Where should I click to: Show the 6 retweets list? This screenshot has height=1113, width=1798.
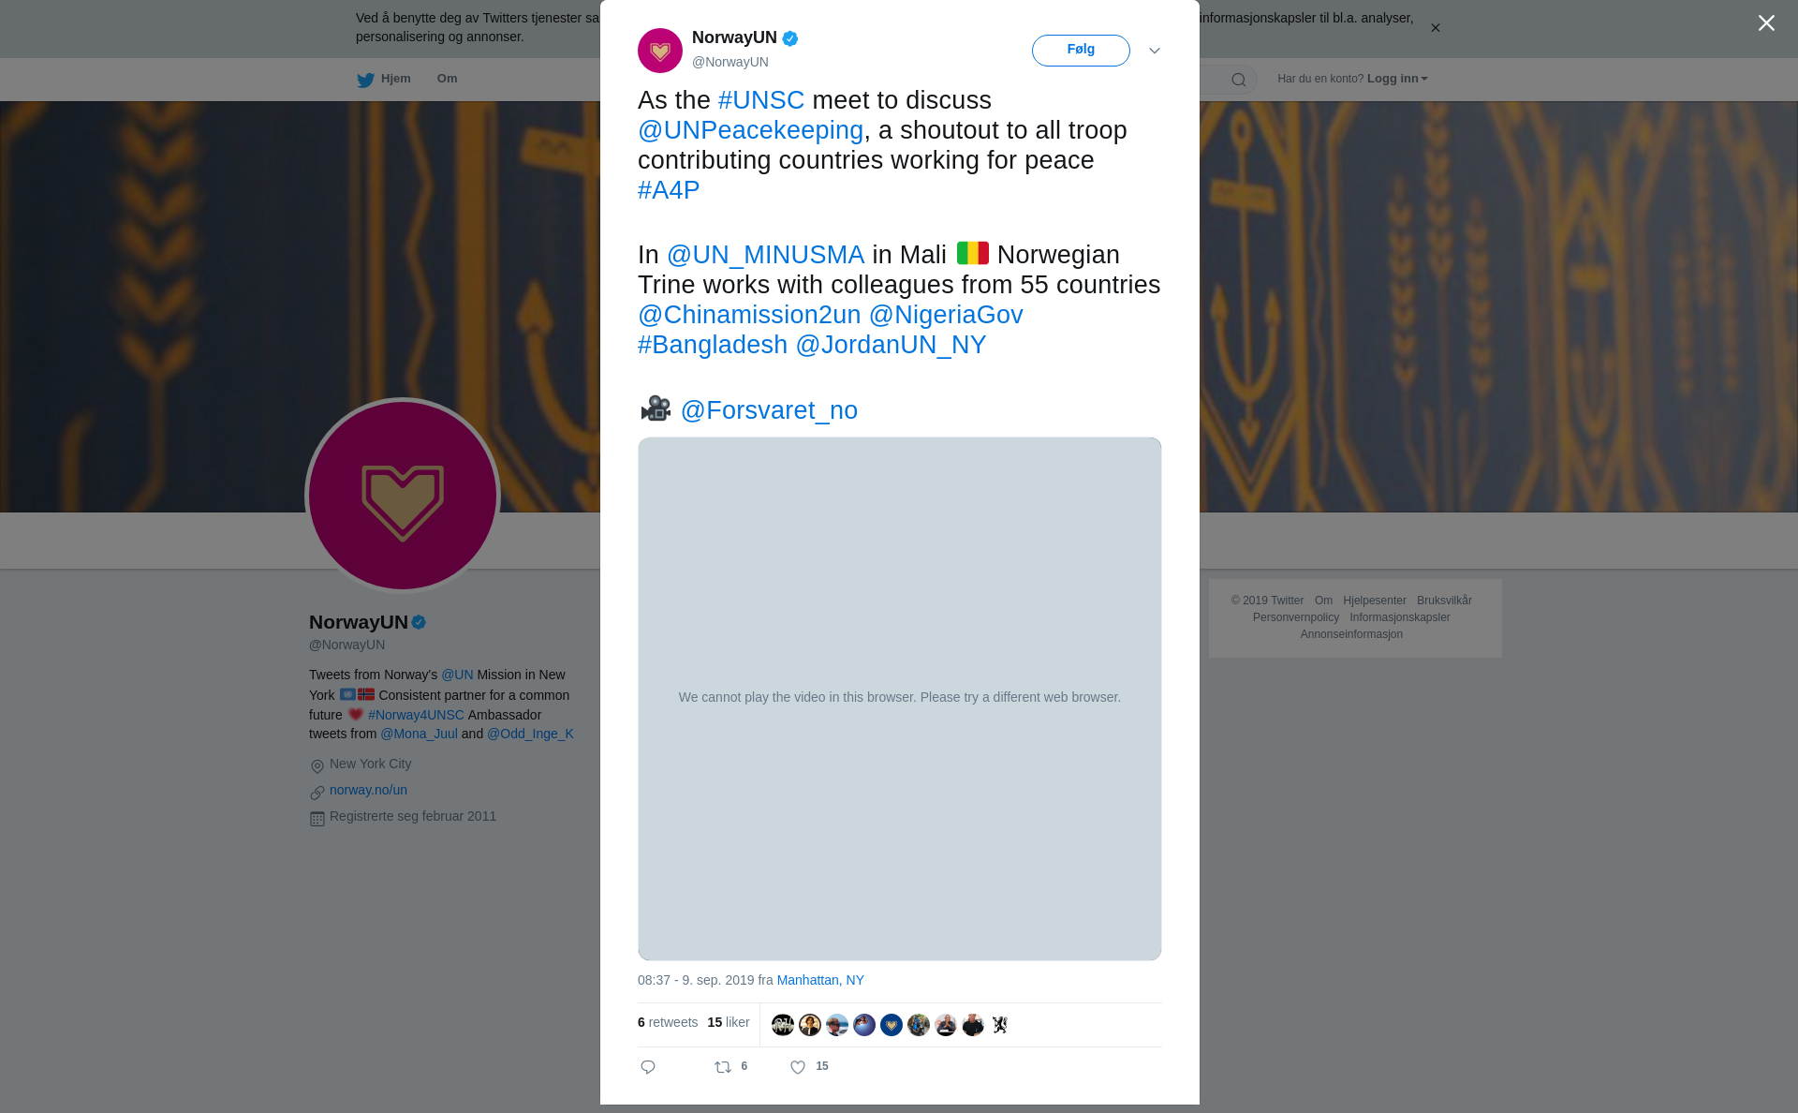coord(668,1022)
